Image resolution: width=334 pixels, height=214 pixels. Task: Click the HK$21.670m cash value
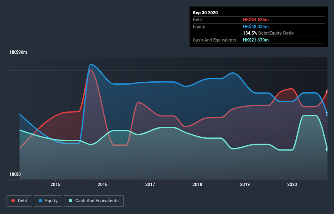tap(255, 40)
